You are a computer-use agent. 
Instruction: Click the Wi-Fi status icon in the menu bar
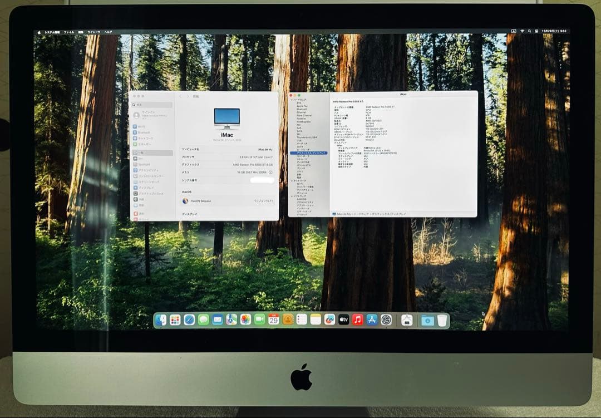pyautogui.click(x=523, y=32)
